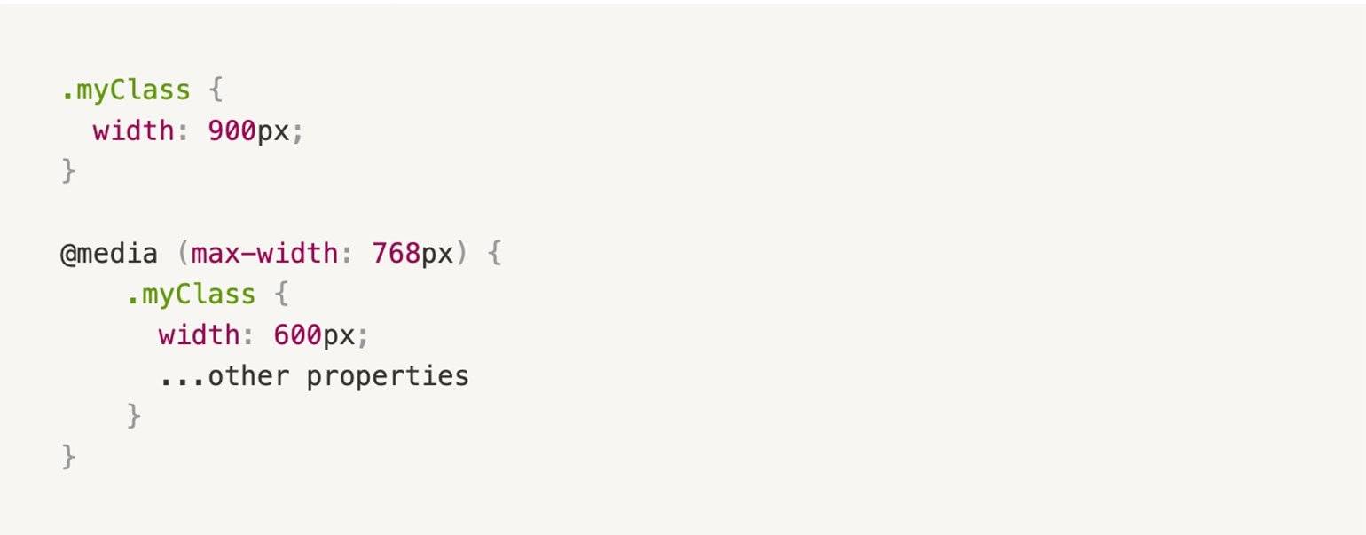Click the opening brace on the @media line

[x=495, y=254]
